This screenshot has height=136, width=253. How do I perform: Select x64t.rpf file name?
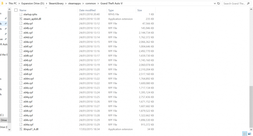(x=28, y=111)
